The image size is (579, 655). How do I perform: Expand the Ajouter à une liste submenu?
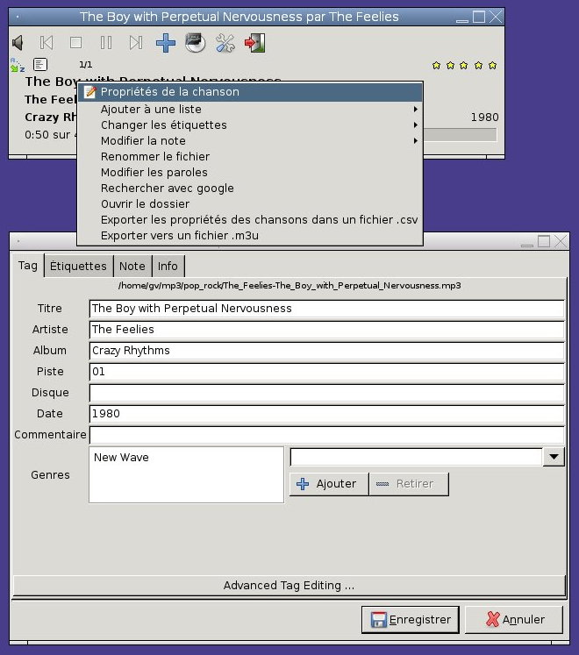point(250,110)
